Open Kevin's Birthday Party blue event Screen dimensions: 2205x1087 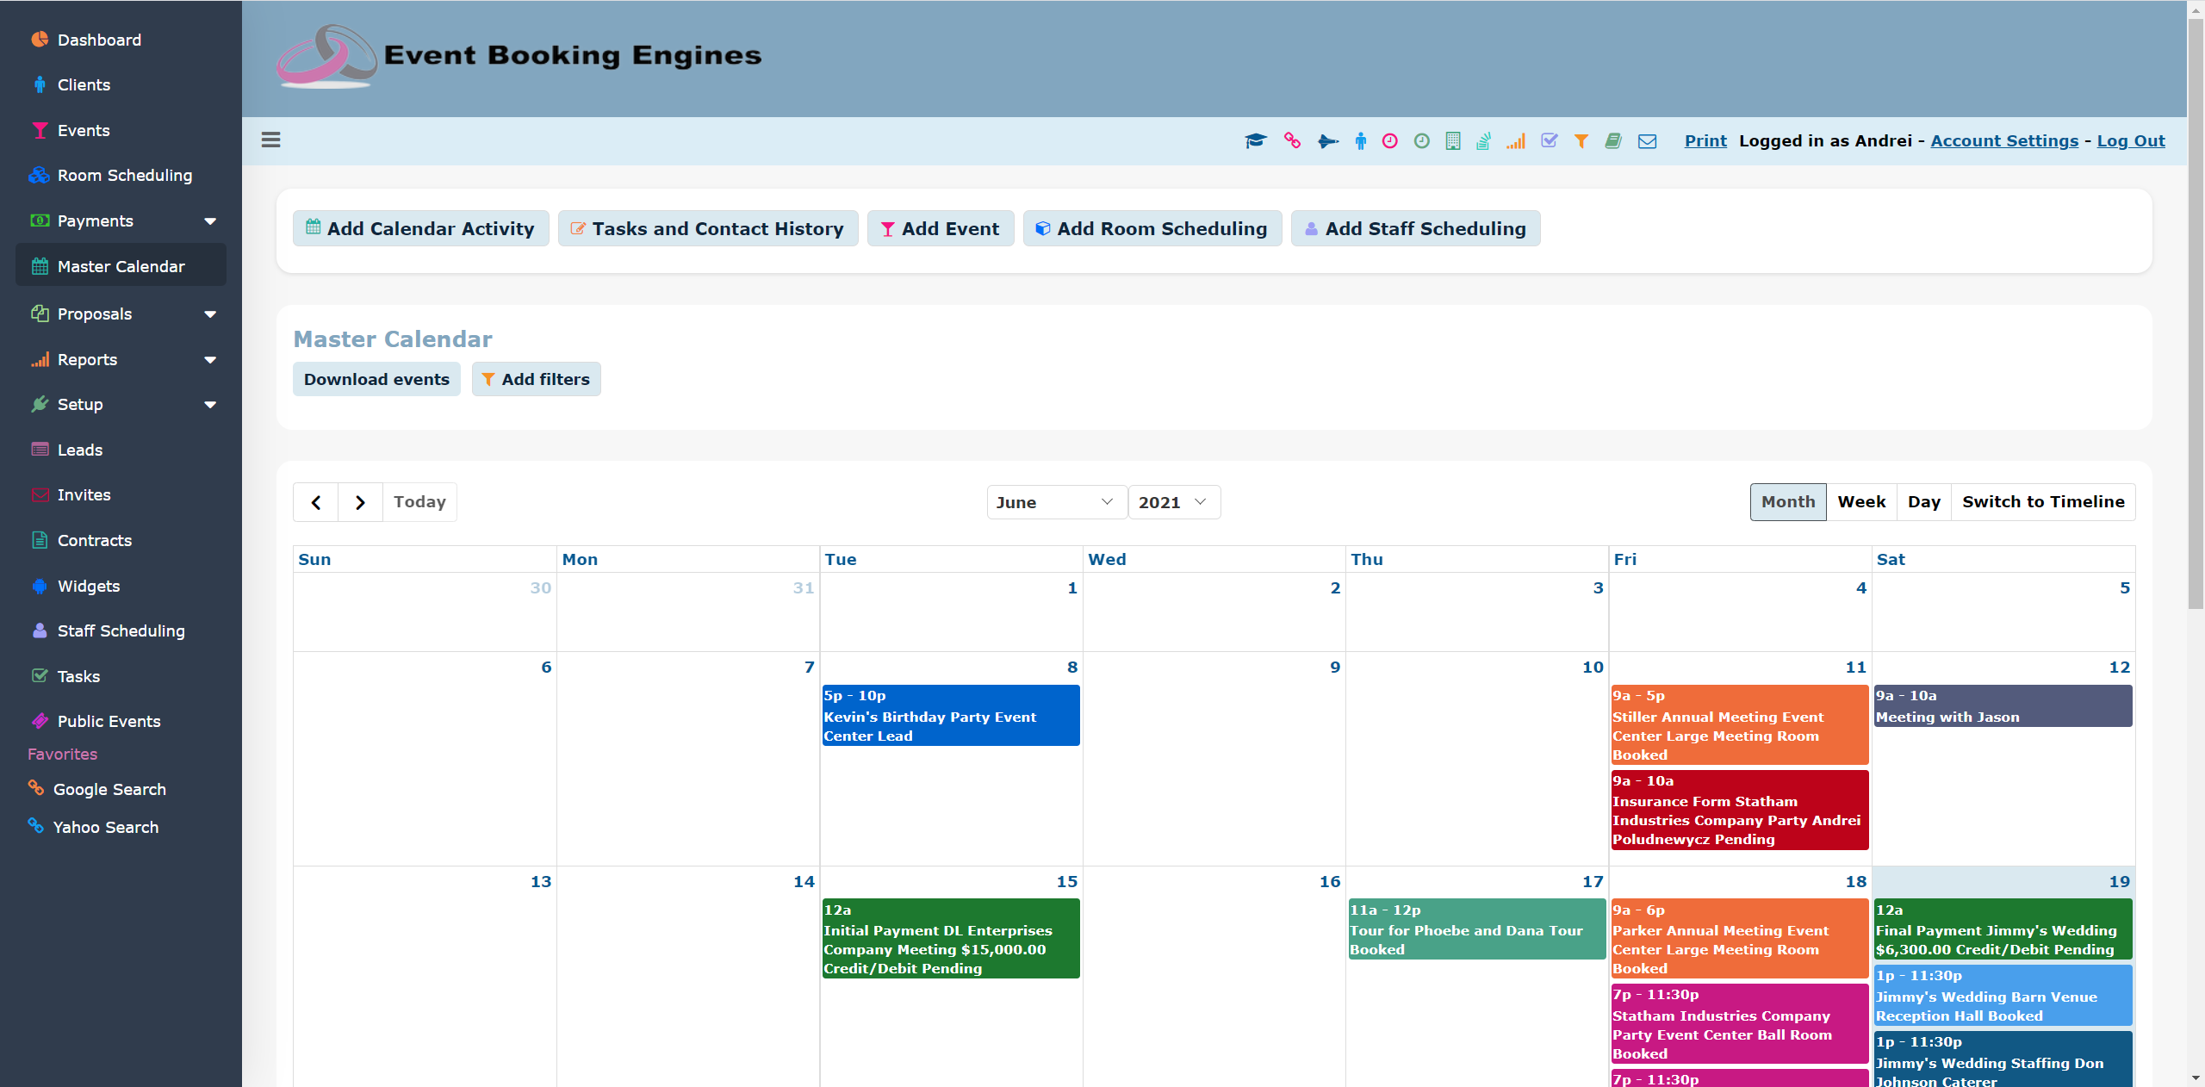click(950, 716)
